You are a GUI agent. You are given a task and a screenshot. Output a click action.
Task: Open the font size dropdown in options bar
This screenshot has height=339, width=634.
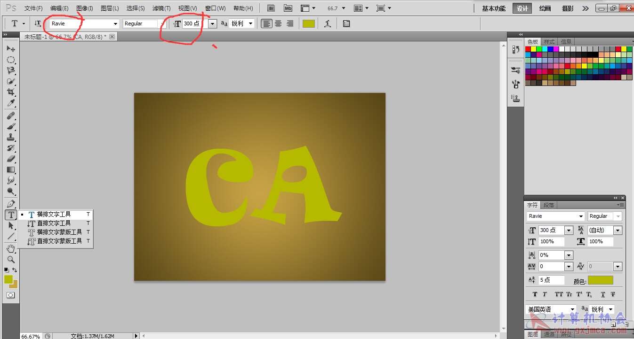click(x=212, y=23)
